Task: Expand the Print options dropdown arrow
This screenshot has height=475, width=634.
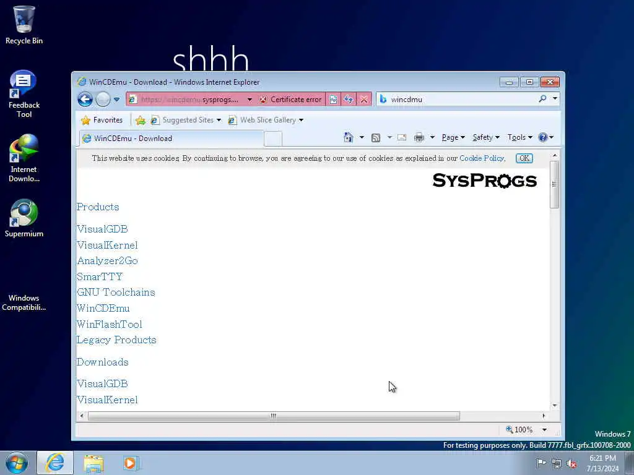Action: click(x=432, y=137)
